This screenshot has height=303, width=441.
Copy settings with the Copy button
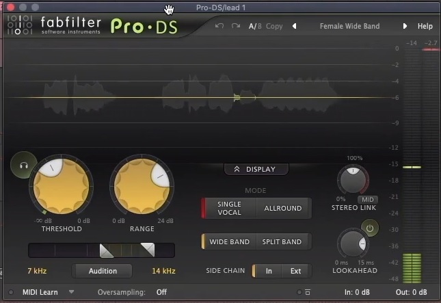[274, 26]
